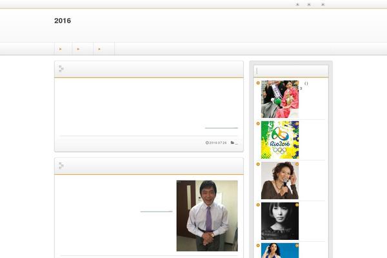The image size is (387, 258).
Task: Click the leftmost small arrow link in top bar
Action: click(x=297, y=5)
